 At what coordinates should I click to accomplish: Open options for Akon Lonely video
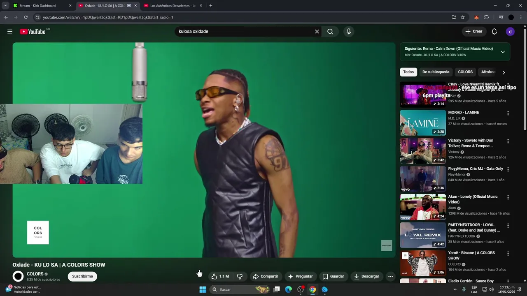(508, 197)
